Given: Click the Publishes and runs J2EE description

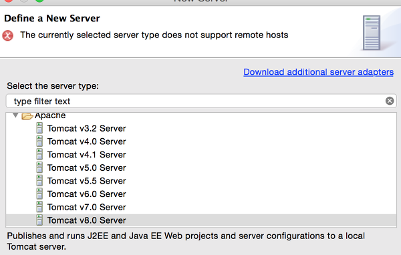Looking at the screenshot, I should [x=186, y=241].
